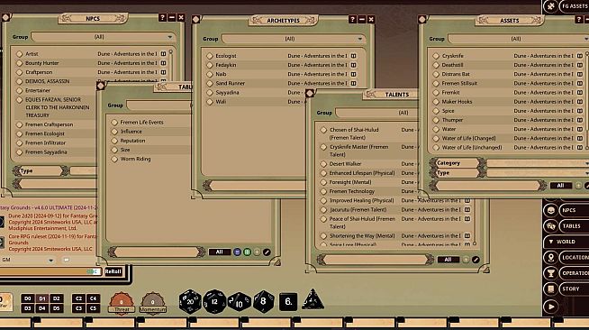Open Tables from sidebar menu
Viewport: 589px width, 330px height.
(x=574, y=226)
